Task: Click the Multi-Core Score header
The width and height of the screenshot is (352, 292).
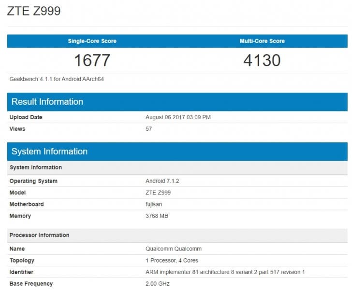Action: (x=262, y=41)
